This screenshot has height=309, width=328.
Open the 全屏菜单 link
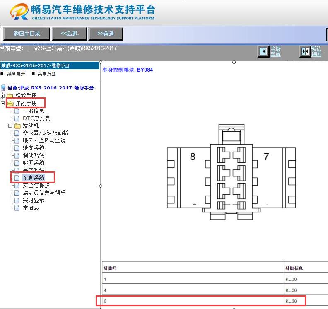(x=275, y=51)
